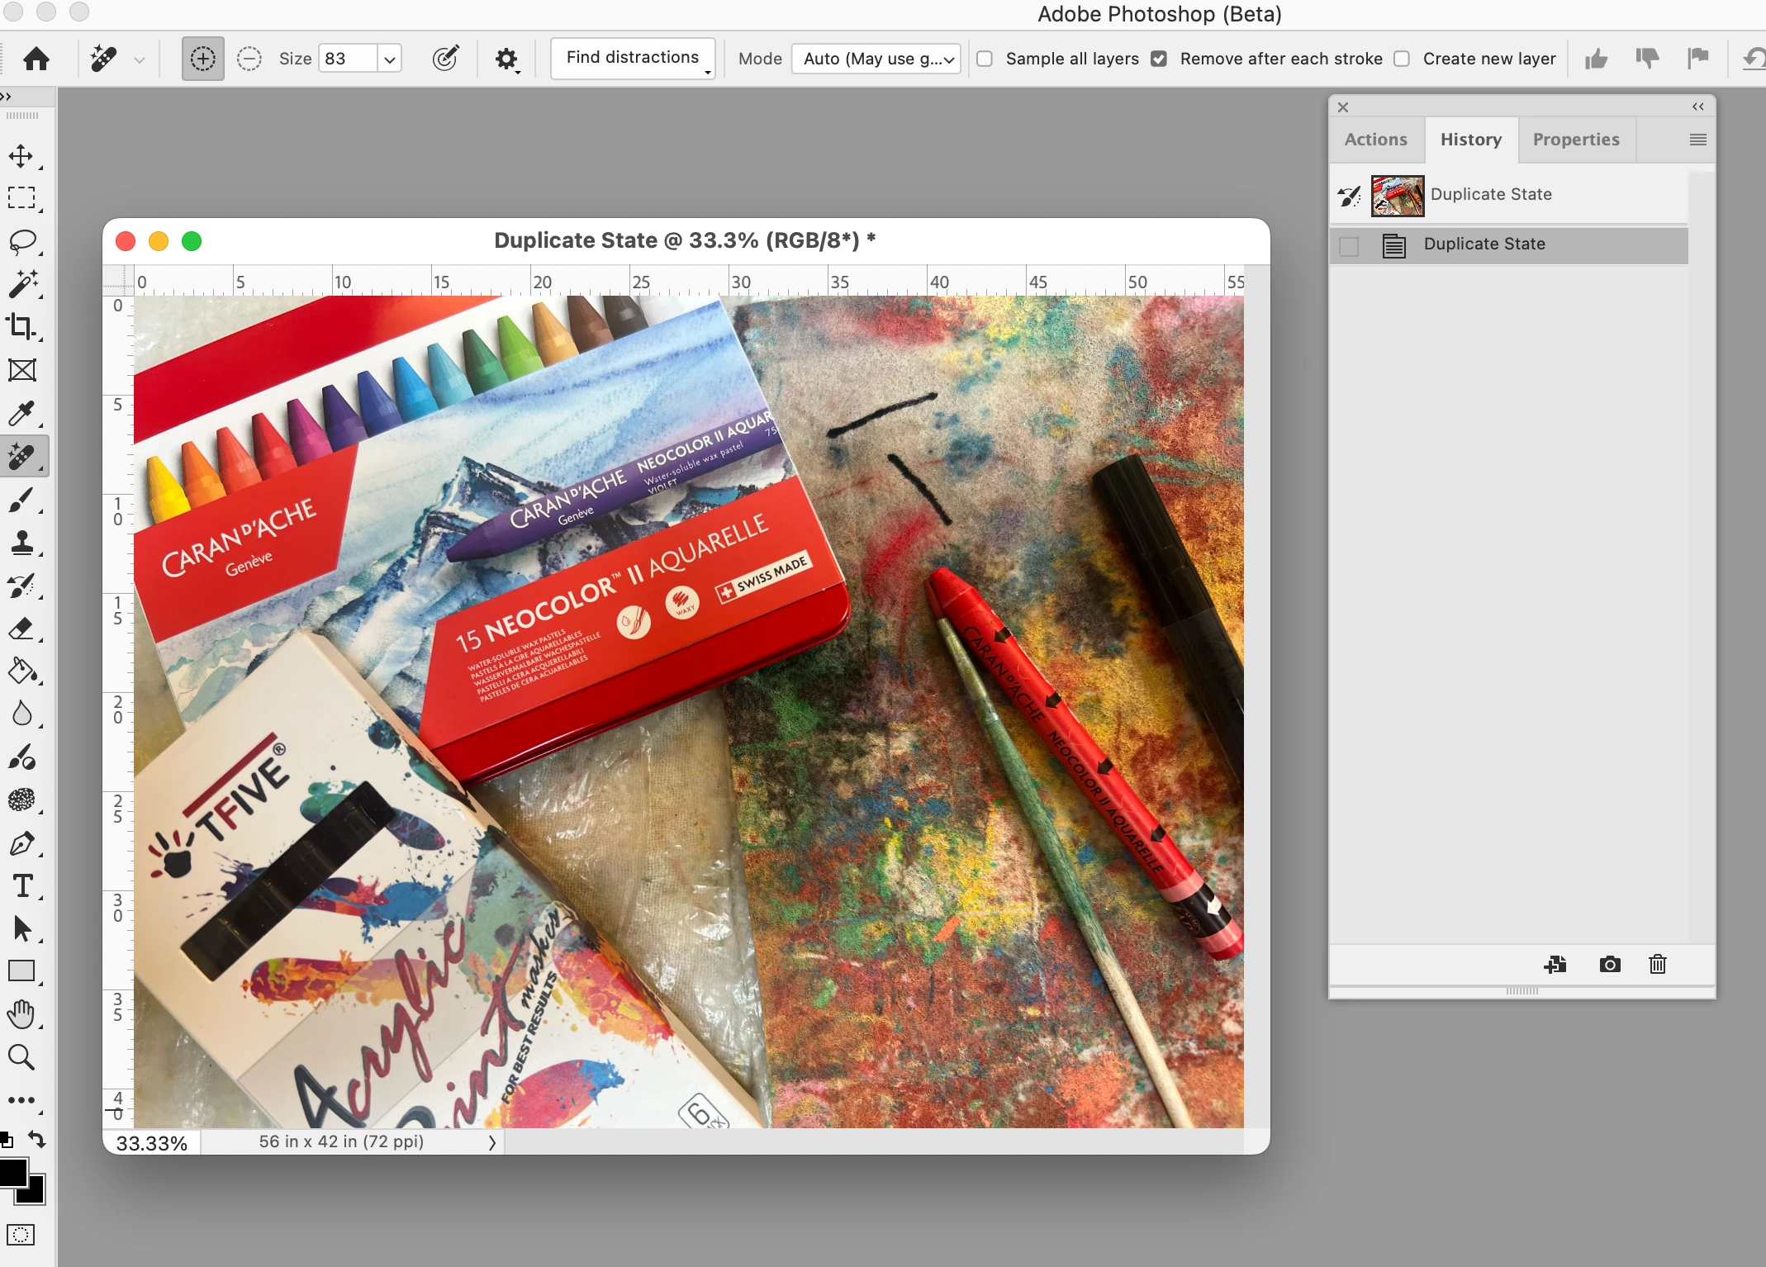The height and width of the screenshot is (1267, 1766).
Task: Click the foreground color swatch
Action: coord(12,1173)
